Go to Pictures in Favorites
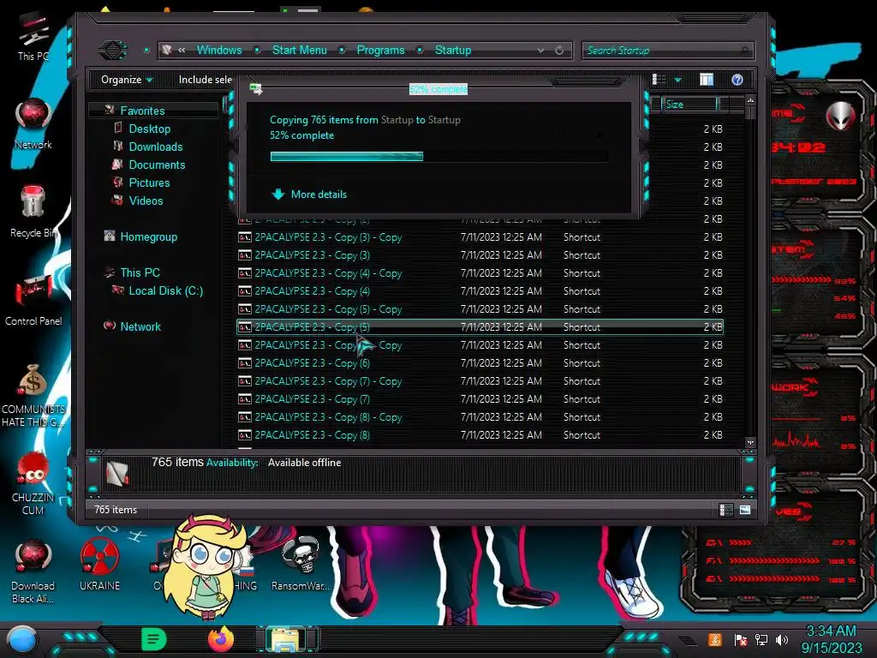 [149, 183]
